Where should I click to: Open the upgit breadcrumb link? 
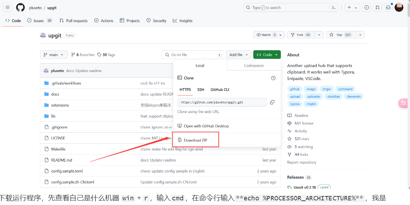tap(52, 8)
